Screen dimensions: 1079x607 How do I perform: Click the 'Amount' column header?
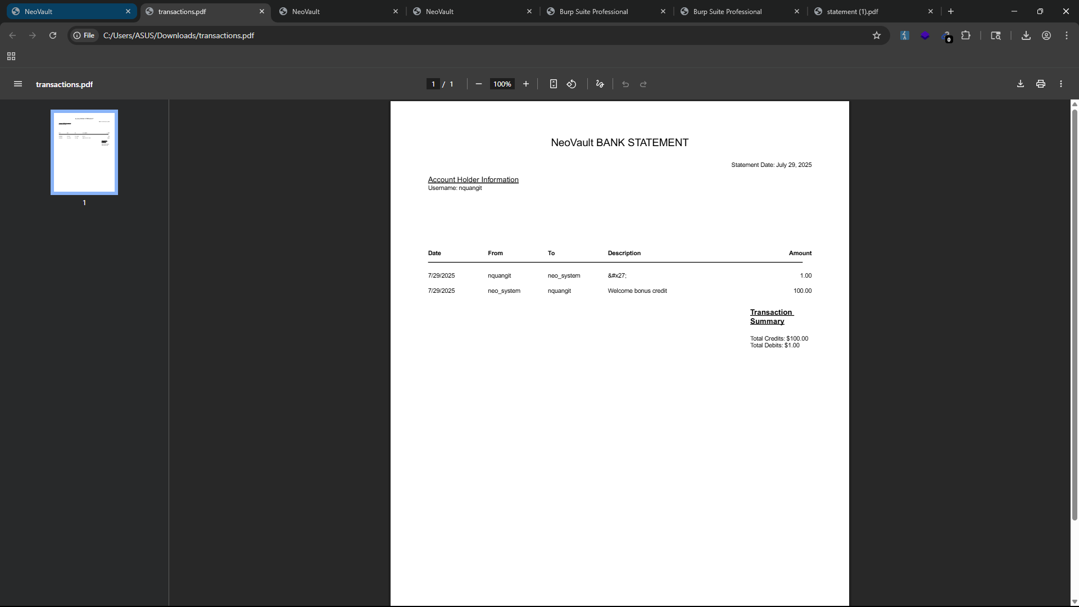(x=800, y=253)
